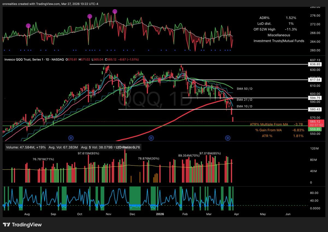The image size is (328, 232).
Task: Click the purple circle marker above August
Action: point(28,26)
